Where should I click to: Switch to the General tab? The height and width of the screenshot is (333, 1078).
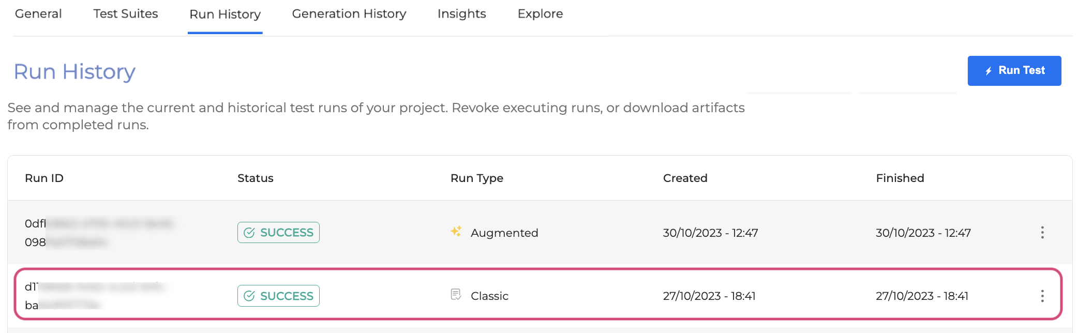[38, 14]
